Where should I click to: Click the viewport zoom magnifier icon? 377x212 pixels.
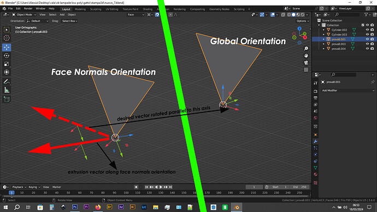306,49
